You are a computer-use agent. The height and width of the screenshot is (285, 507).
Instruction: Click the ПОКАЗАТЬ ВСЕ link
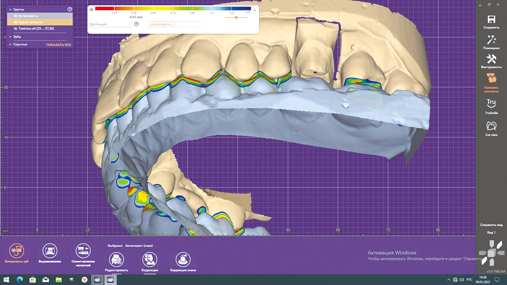click(x=58, y=45)
